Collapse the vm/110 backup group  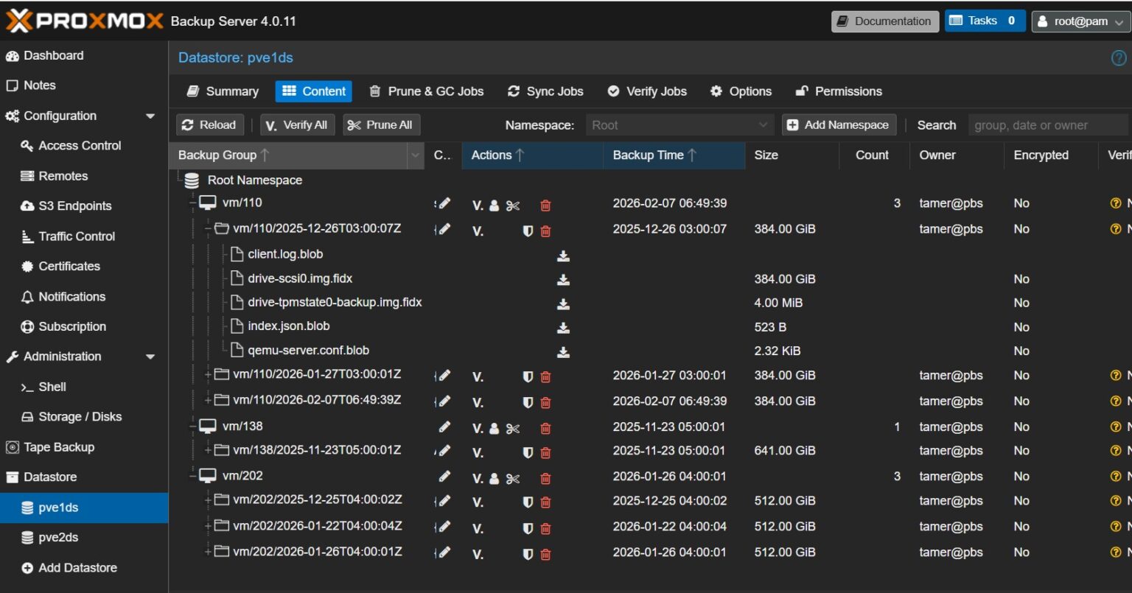coord(193,203)
